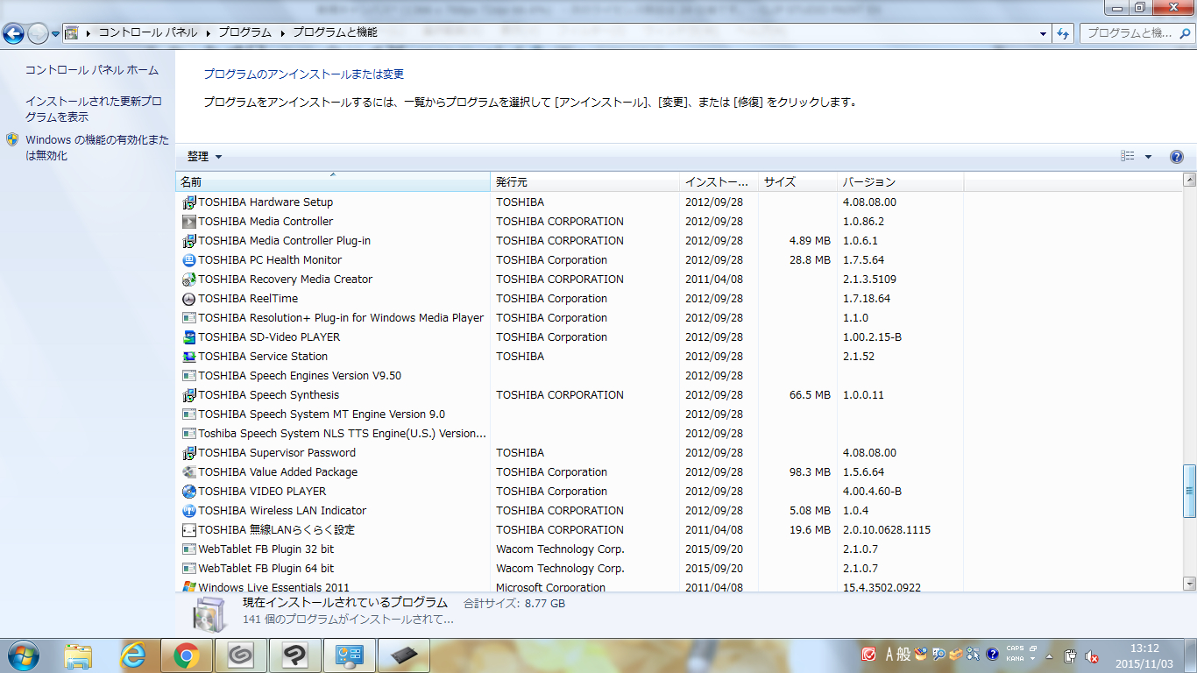The width and height of the screenshot is (1197, 673).
Task: Open Windows Explorer folder icon on taskbar
Action: pyautogui.click(x=79, y=655)
